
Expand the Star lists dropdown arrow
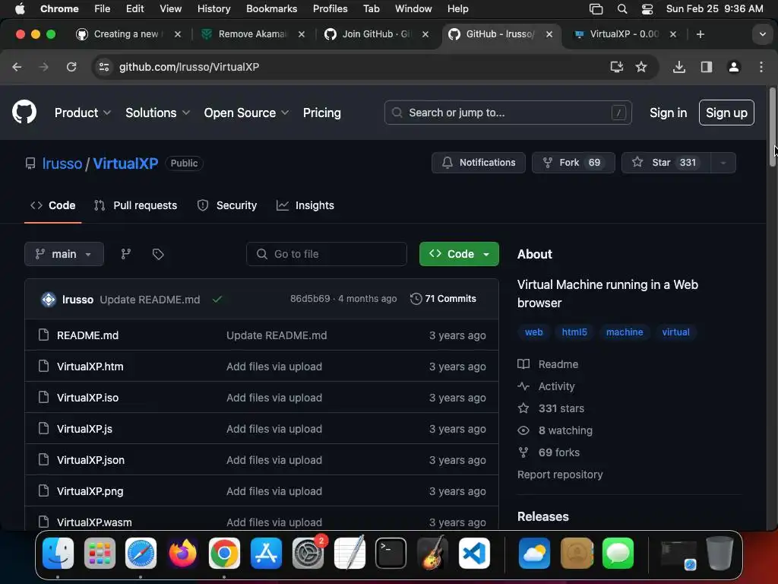723,163
